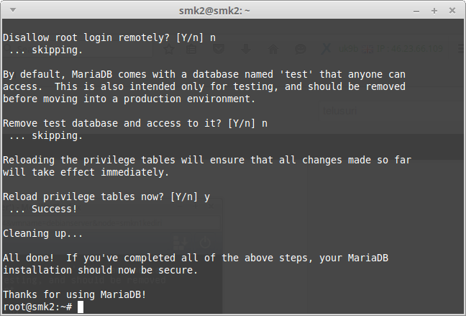Click the faint Pocket icon behind terminal
Screen dimensions: 466x316
(x=219, y=49)
